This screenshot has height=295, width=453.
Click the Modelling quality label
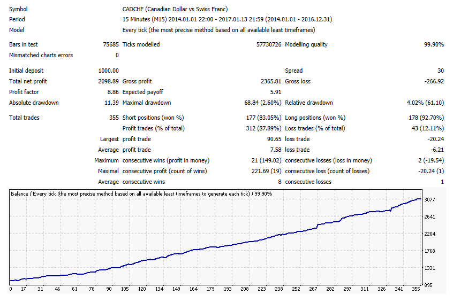pyautogui.click(x=306, y=44)
